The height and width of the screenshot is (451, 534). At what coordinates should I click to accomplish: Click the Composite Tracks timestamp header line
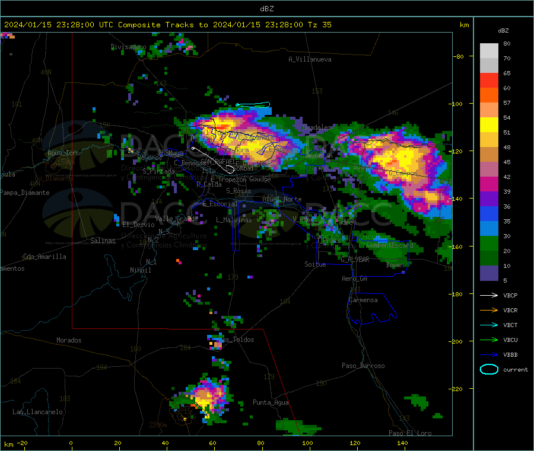168,25
